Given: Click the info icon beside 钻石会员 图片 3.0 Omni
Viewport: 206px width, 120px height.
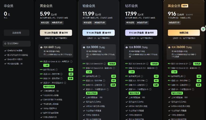Looking at the screenshot, I should [147, 64].
